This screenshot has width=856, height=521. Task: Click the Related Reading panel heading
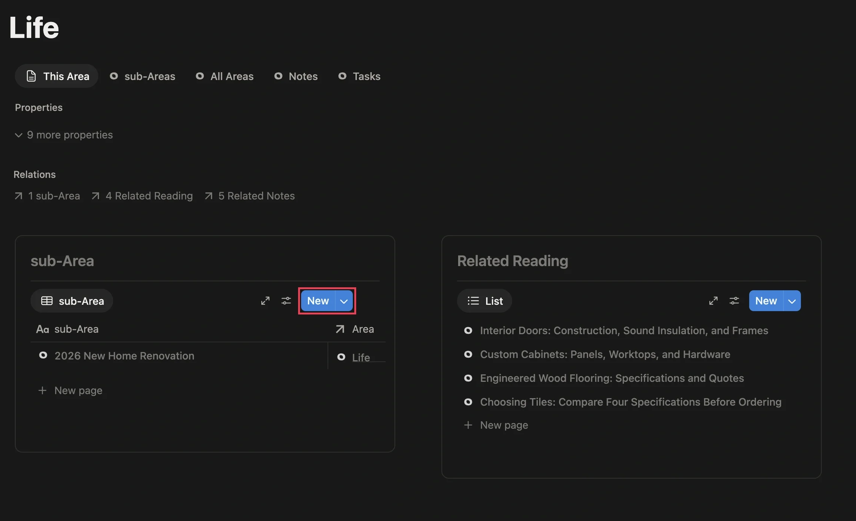tap(512, 261)
